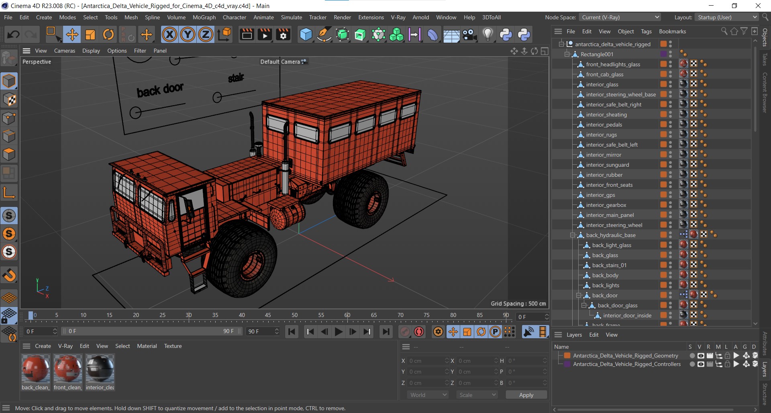This screenshot has height=413, width=771.
Task: Open the MoGraph menu
Action: (x=204, y=17)
